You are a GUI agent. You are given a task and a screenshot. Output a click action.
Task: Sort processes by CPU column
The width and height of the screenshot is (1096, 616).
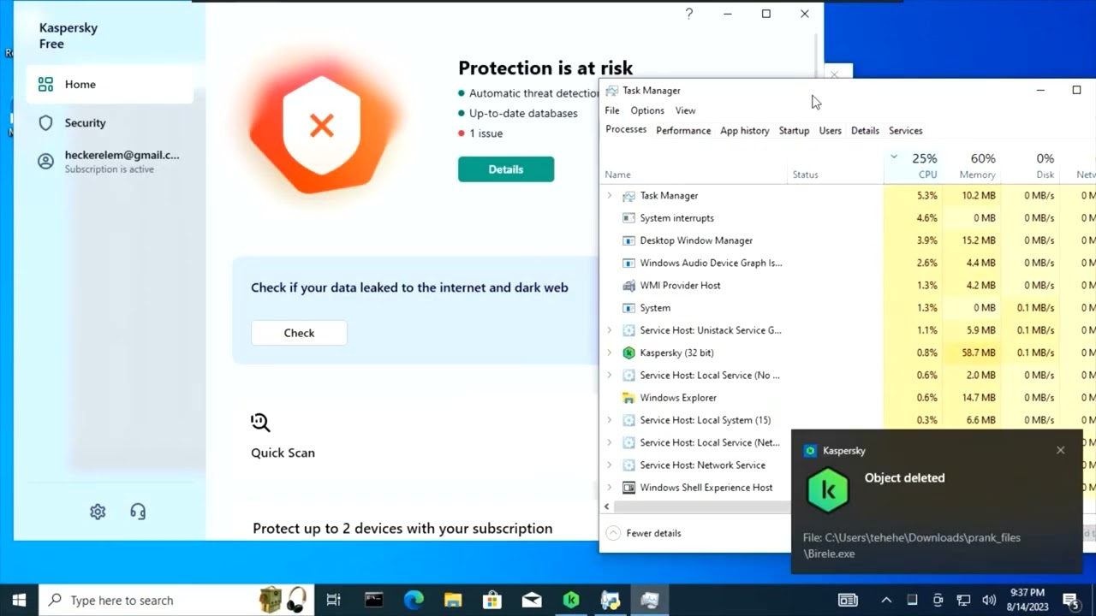913,166
